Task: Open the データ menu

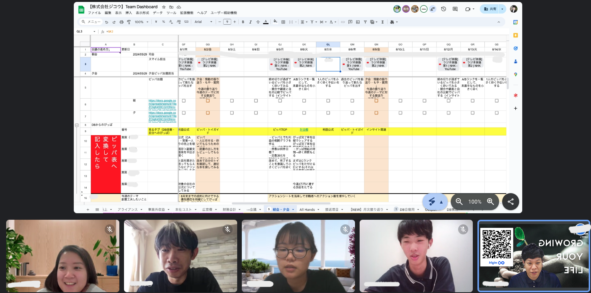Action: coord(158,13)
